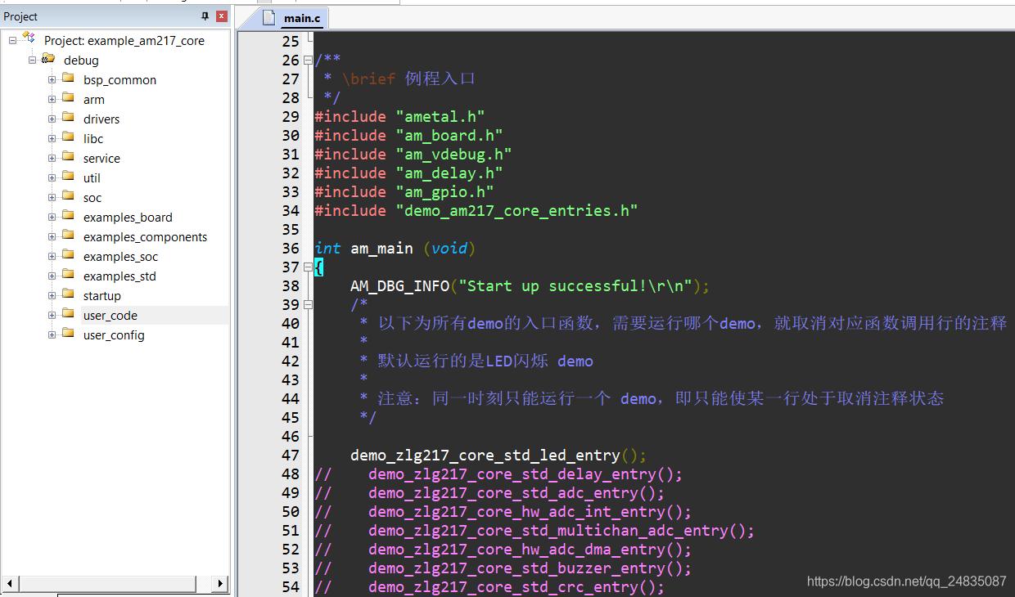Select the drivers tree item
This screenshot has width=1015, height=597.
[101, 119]
